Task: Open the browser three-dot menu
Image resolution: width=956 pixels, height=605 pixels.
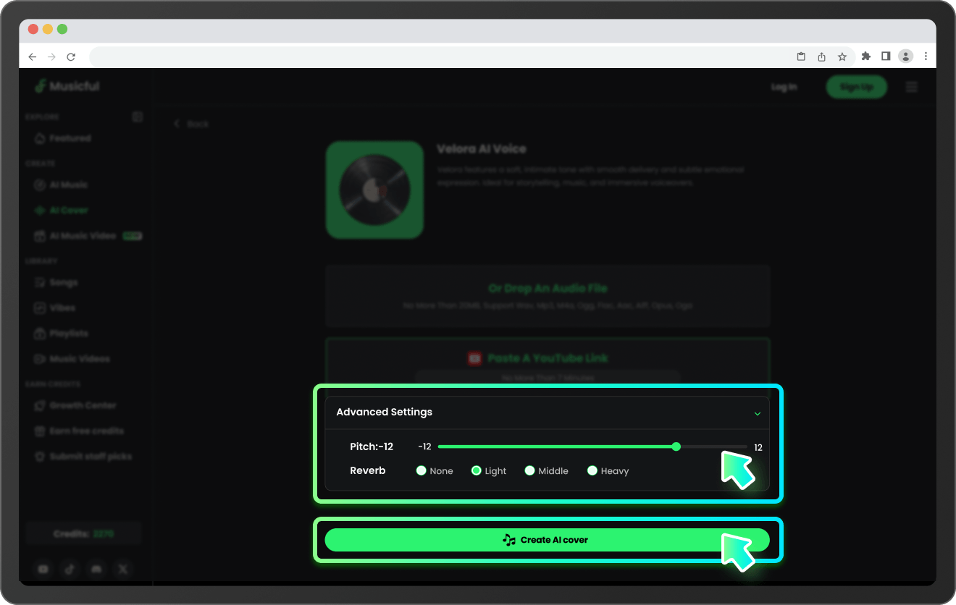Action: [x=926, y=56]
